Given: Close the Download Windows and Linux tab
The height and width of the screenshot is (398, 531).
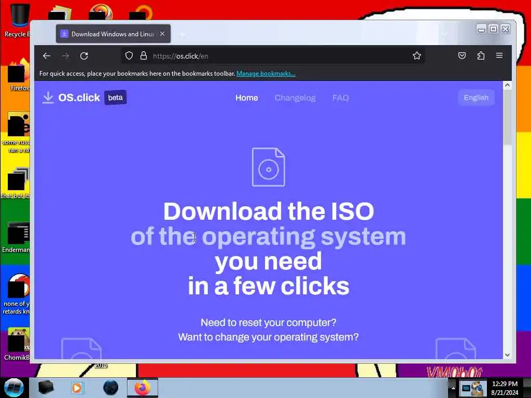Looking at the screenshot, I should [x=162, y=34].
